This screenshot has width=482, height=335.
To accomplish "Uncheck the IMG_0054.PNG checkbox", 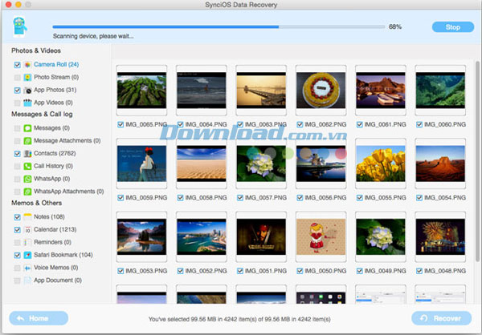I will coord(419,198).
